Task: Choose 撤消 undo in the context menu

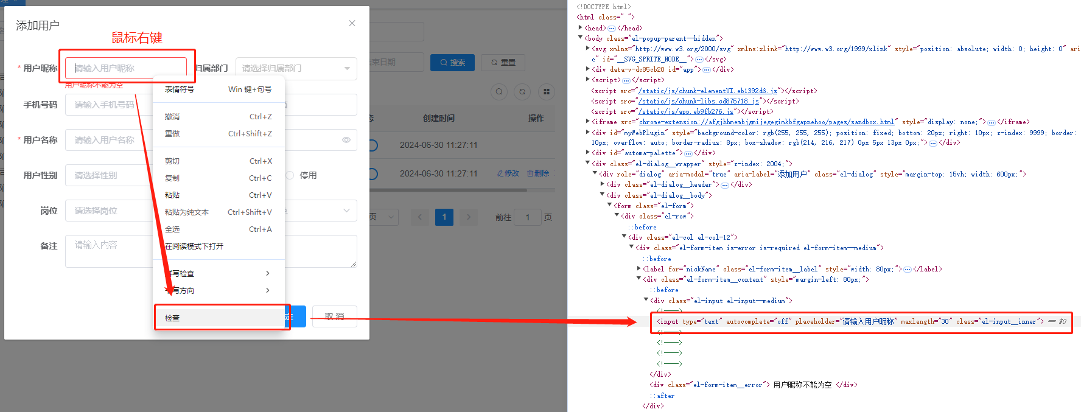Action: (219, 116)
